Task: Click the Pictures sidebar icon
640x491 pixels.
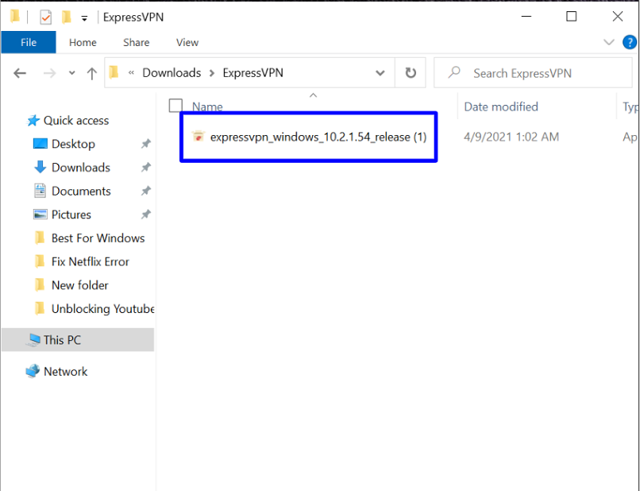Action: [40, 214]
